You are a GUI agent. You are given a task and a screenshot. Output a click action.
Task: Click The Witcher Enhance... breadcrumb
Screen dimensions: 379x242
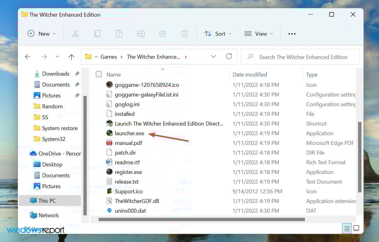coord(153,57)
